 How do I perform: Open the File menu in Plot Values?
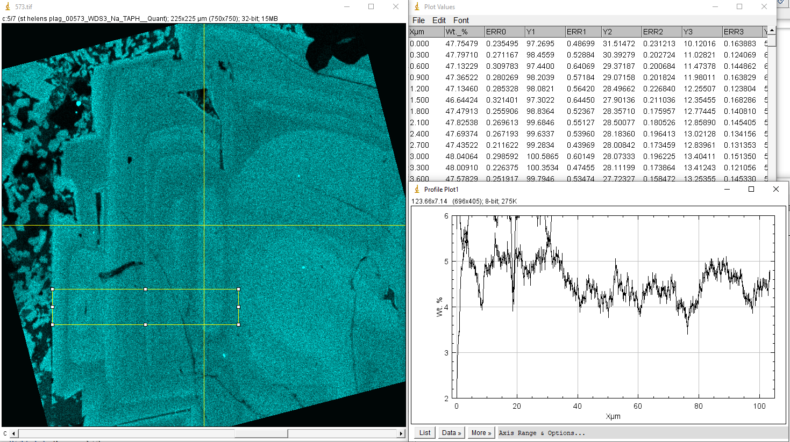tap(418, 20)
